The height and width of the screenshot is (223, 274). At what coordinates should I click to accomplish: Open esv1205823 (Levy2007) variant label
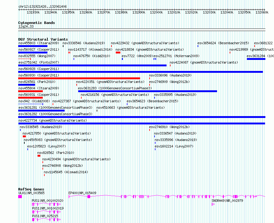(x=46, y=146)
